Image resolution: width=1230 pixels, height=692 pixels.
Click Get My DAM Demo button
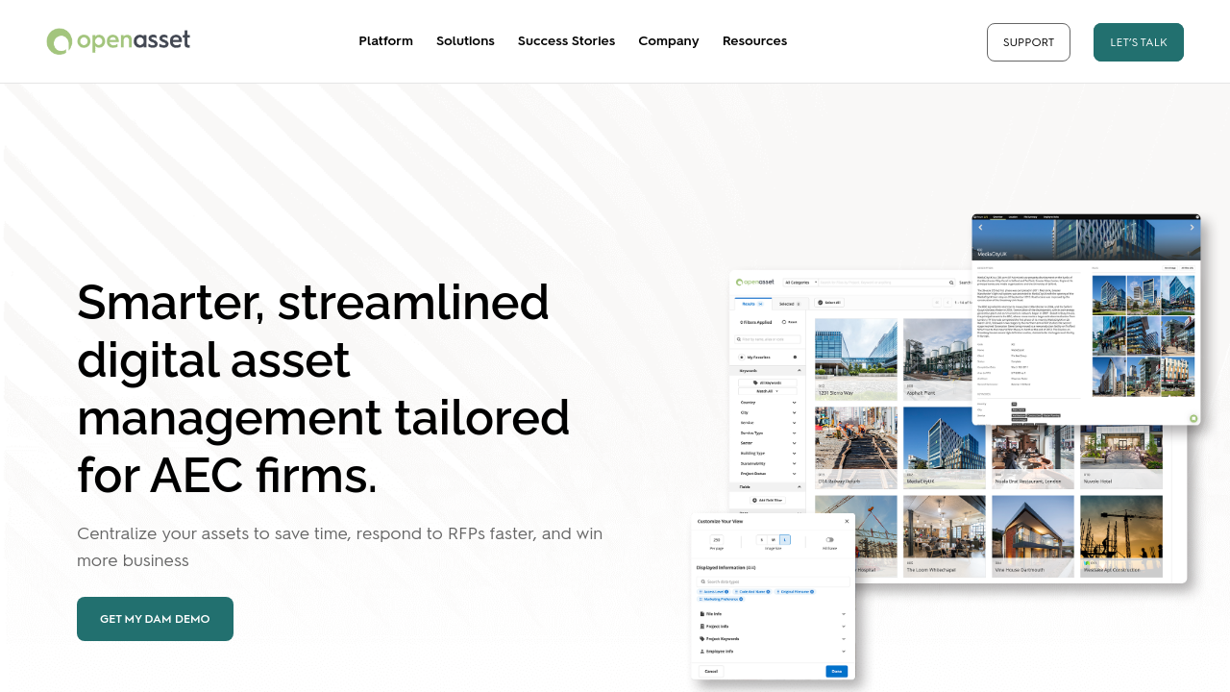pos(155,619)
